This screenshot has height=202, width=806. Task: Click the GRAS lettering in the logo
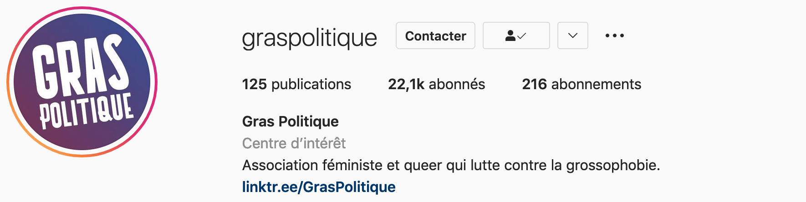80,66
